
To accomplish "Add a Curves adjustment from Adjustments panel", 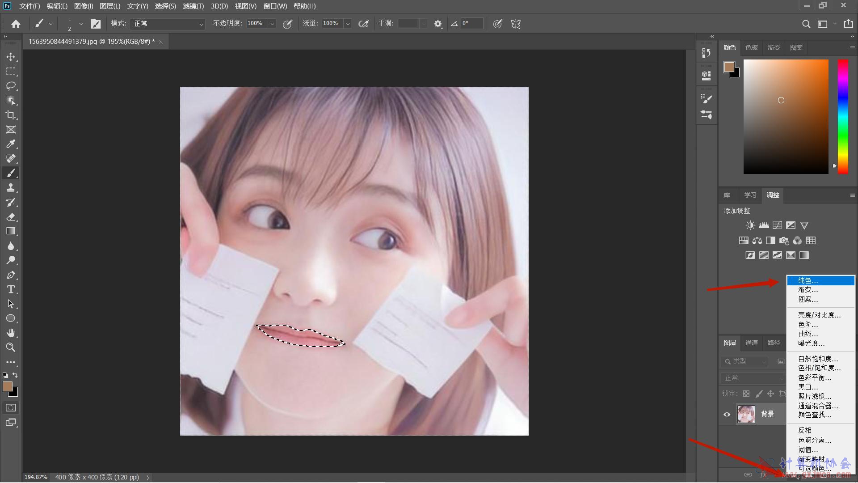I will (777, 225).
